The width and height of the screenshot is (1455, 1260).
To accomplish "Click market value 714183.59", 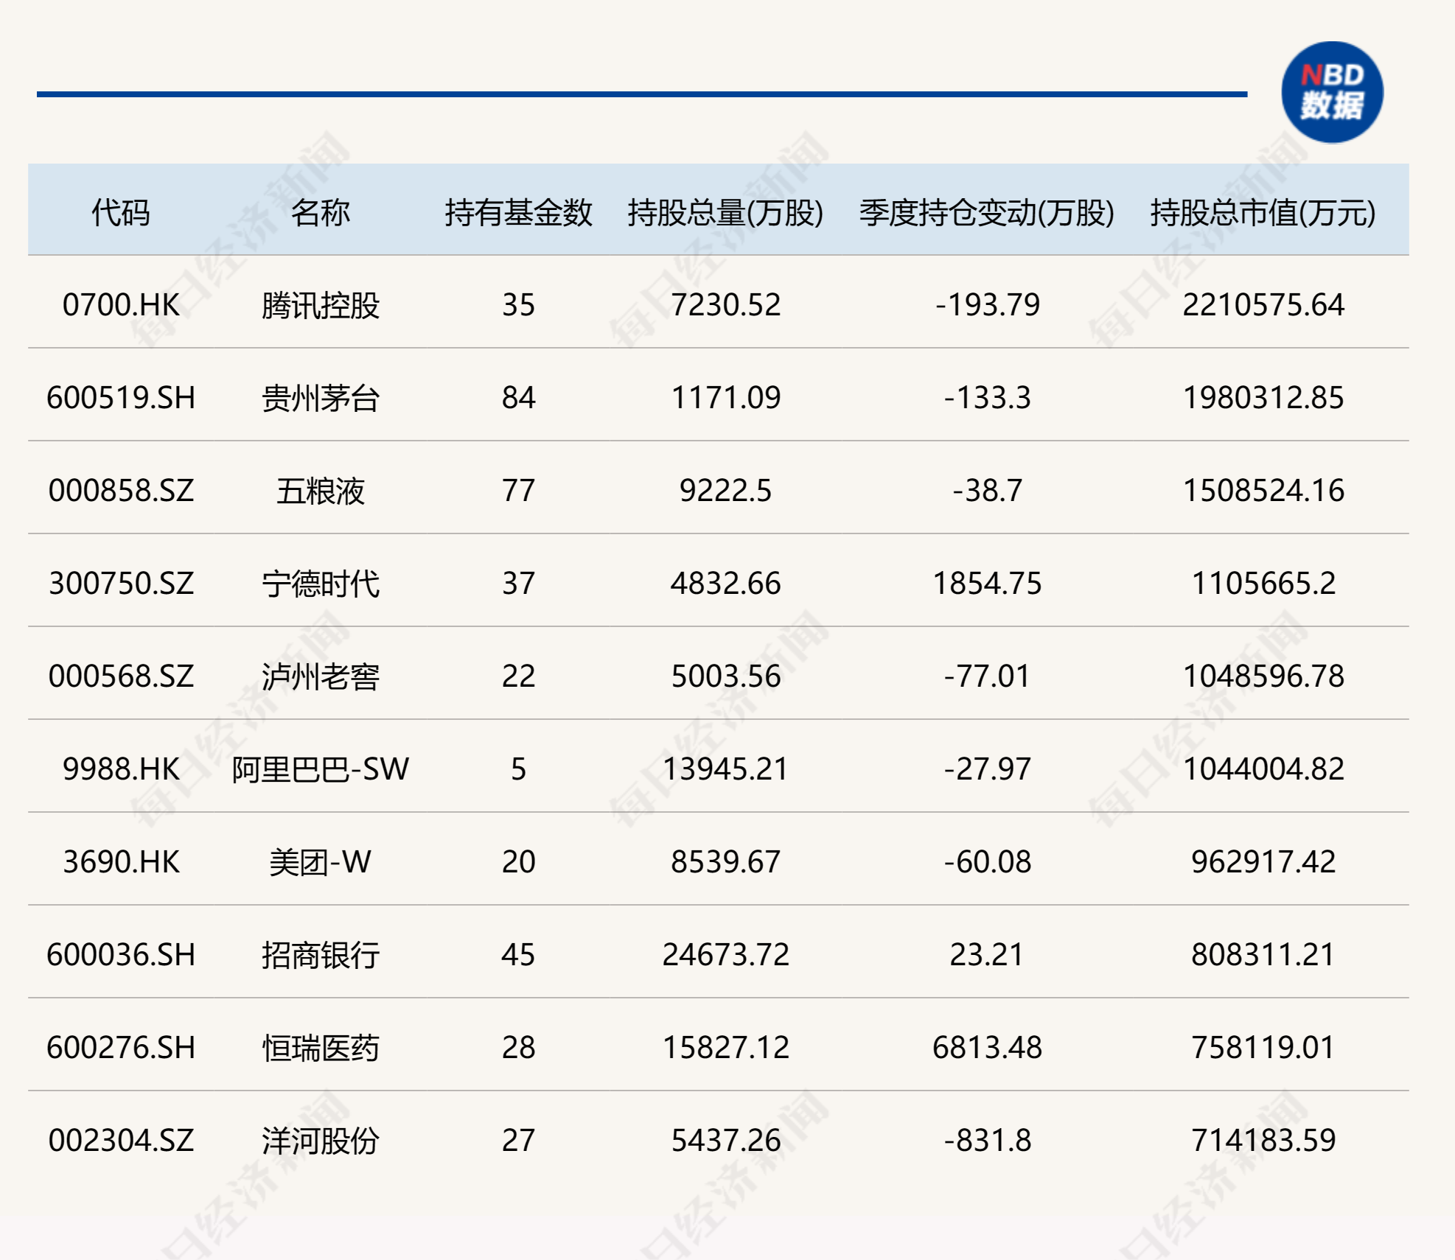I will 1263,1141.
